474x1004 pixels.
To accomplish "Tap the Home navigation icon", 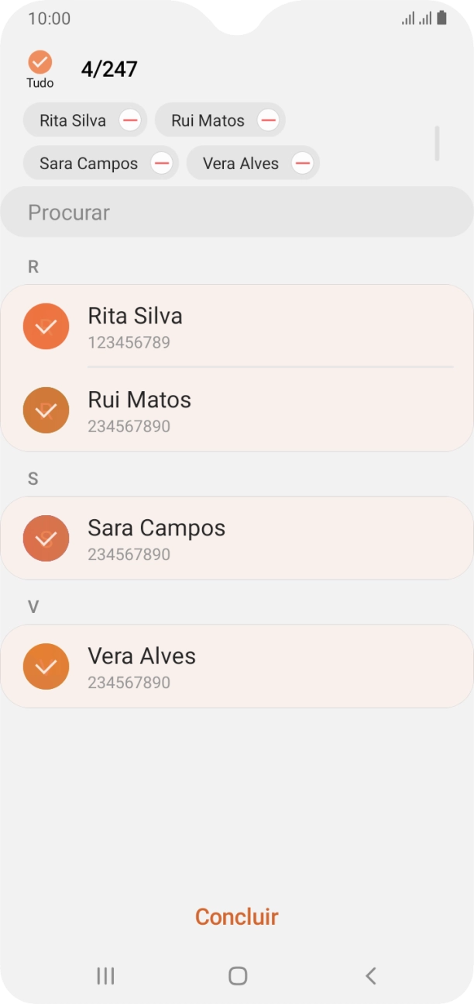I will point(237,976).
